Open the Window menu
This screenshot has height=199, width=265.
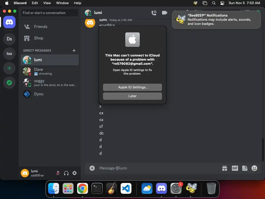tap(62, 3)
